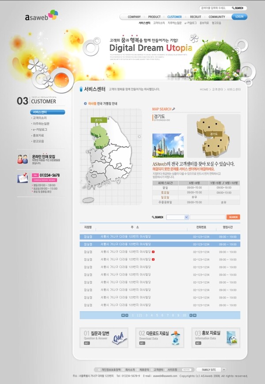Click the 지점명 column header
Image resolution: width=265 pixels, height=384 pixels.
pyautogui.click(x=87, y=227)
